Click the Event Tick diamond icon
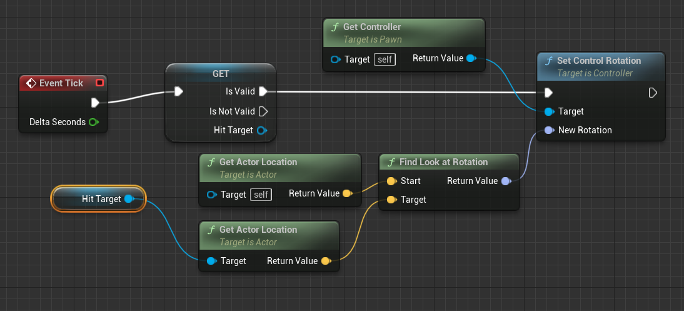The height and width of the screenshot is (311, 684). coord(29,83)
